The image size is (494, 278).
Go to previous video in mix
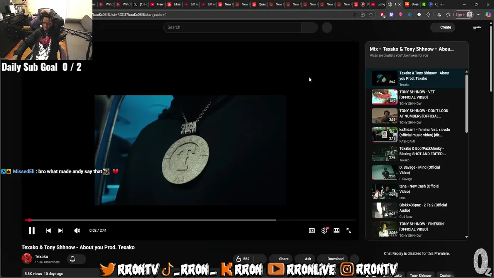click(48, 231)
